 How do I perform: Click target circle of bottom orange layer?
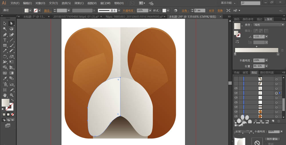[277, 117]
